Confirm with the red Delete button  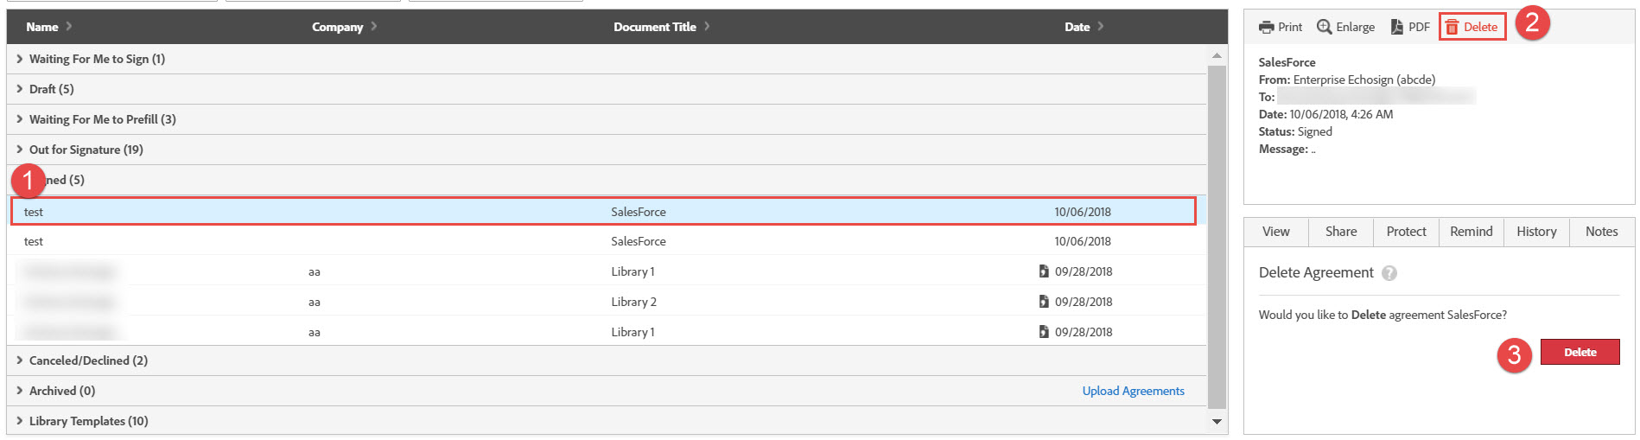(x=1580, y=352)
